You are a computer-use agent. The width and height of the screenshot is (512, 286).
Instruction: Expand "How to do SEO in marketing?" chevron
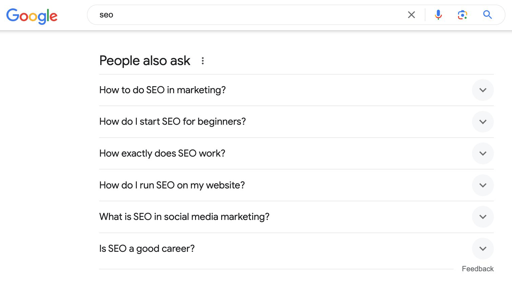pyautogui.click(x=483, y=90)
